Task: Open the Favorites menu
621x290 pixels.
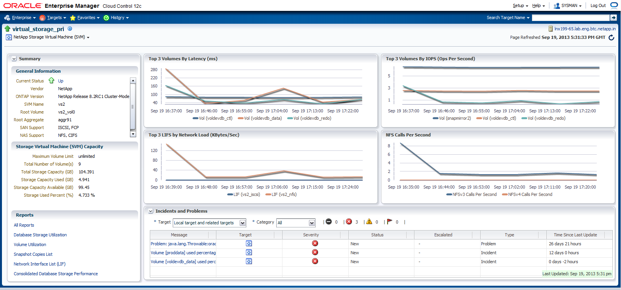Action: [85, 17]
